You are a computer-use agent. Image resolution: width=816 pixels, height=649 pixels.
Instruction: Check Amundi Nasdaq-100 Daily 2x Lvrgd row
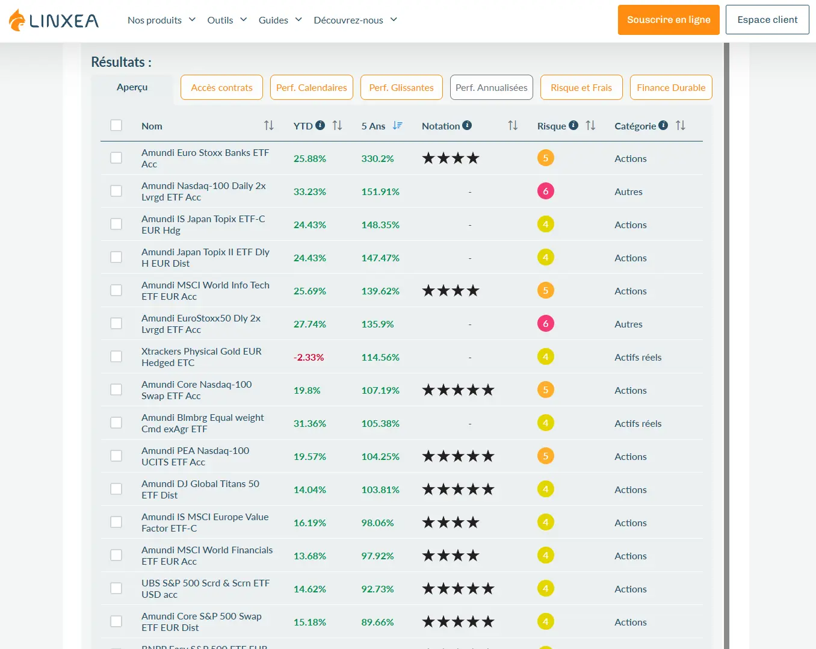click(116, 191)
